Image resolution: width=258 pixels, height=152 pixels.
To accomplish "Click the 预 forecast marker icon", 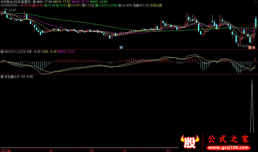I will click(250, 47).
